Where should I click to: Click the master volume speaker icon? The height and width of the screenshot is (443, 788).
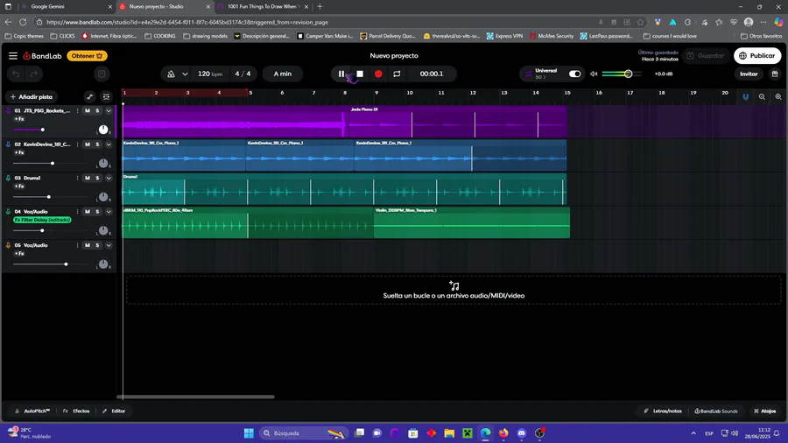[x=594, y=74]
